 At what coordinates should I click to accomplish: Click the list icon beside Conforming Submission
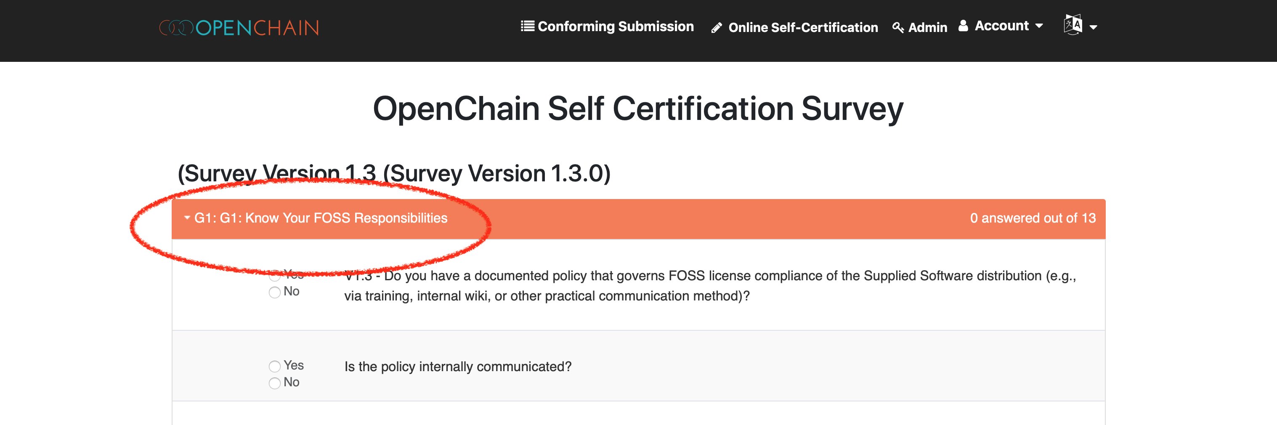[x=528, y=26]
